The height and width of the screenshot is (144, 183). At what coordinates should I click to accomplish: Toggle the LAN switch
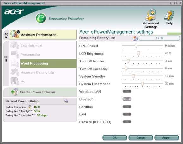click(x=127, y=114)
